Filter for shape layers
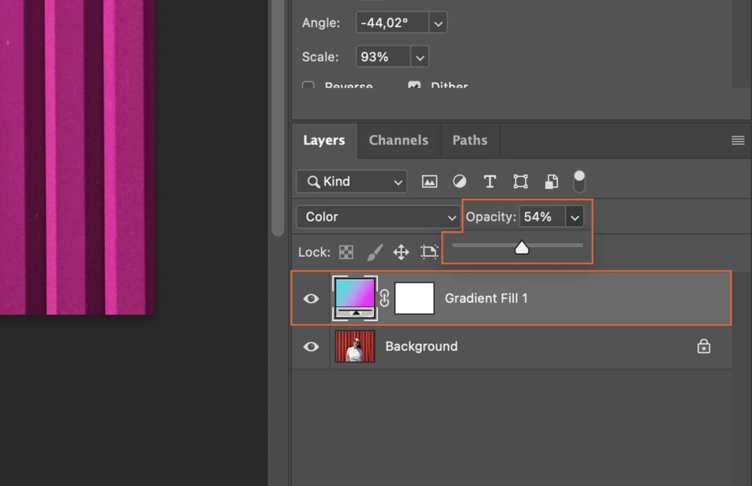Image resolution: width=752 pixels, height=486 pixels. click(x=520, y=181)
